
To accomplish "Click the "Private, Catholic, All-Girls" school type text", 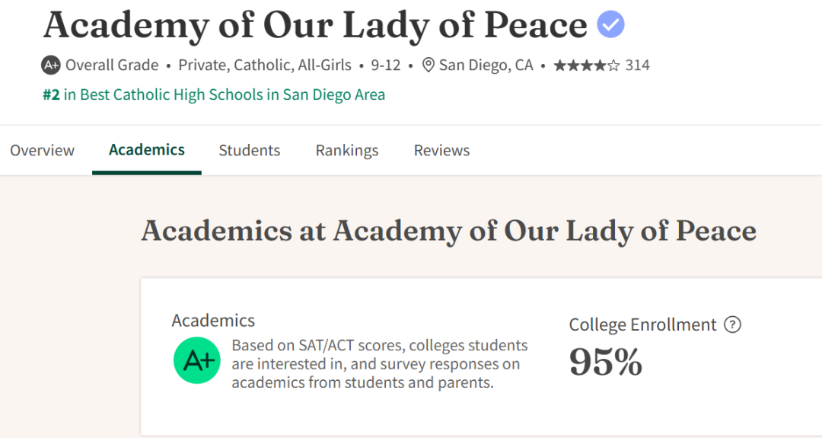I will [265, 66].
